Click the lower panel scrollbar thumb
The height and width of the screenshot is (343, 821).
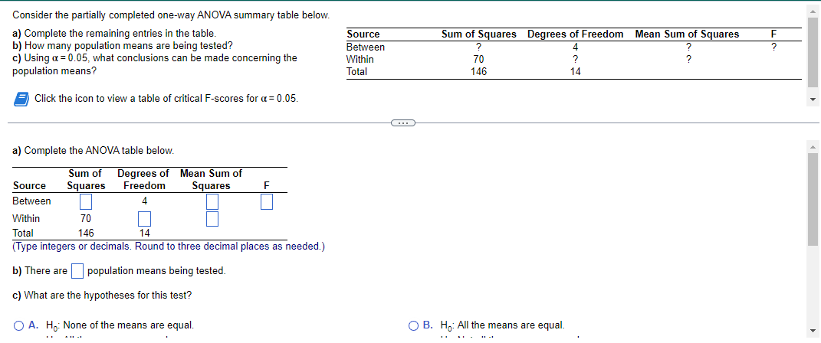point(813,200)
